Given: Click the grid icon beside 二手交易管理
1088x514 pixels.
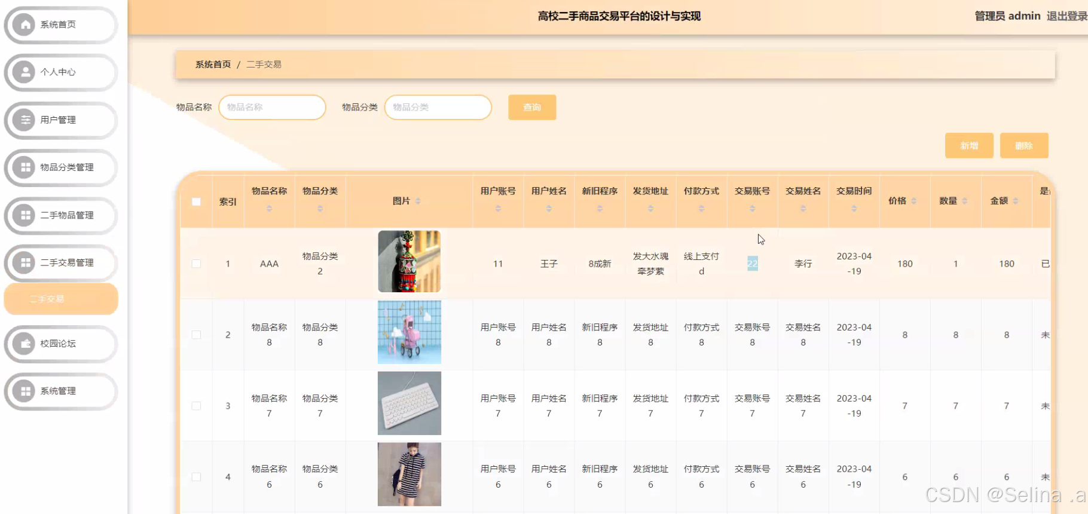Looking at the screenshot, I should click(x=25, y=262).
